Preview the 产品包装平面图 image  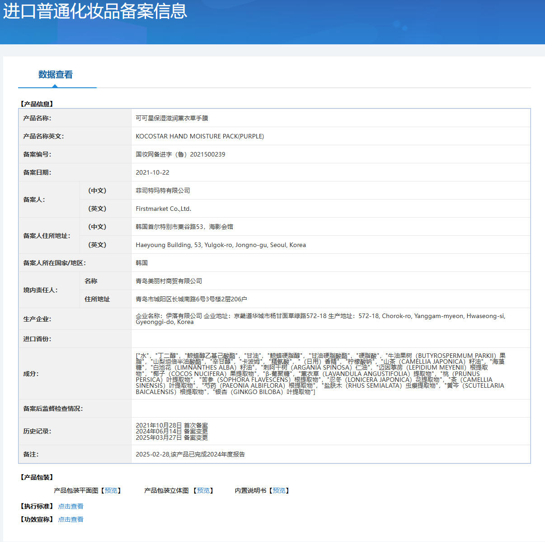111,490
